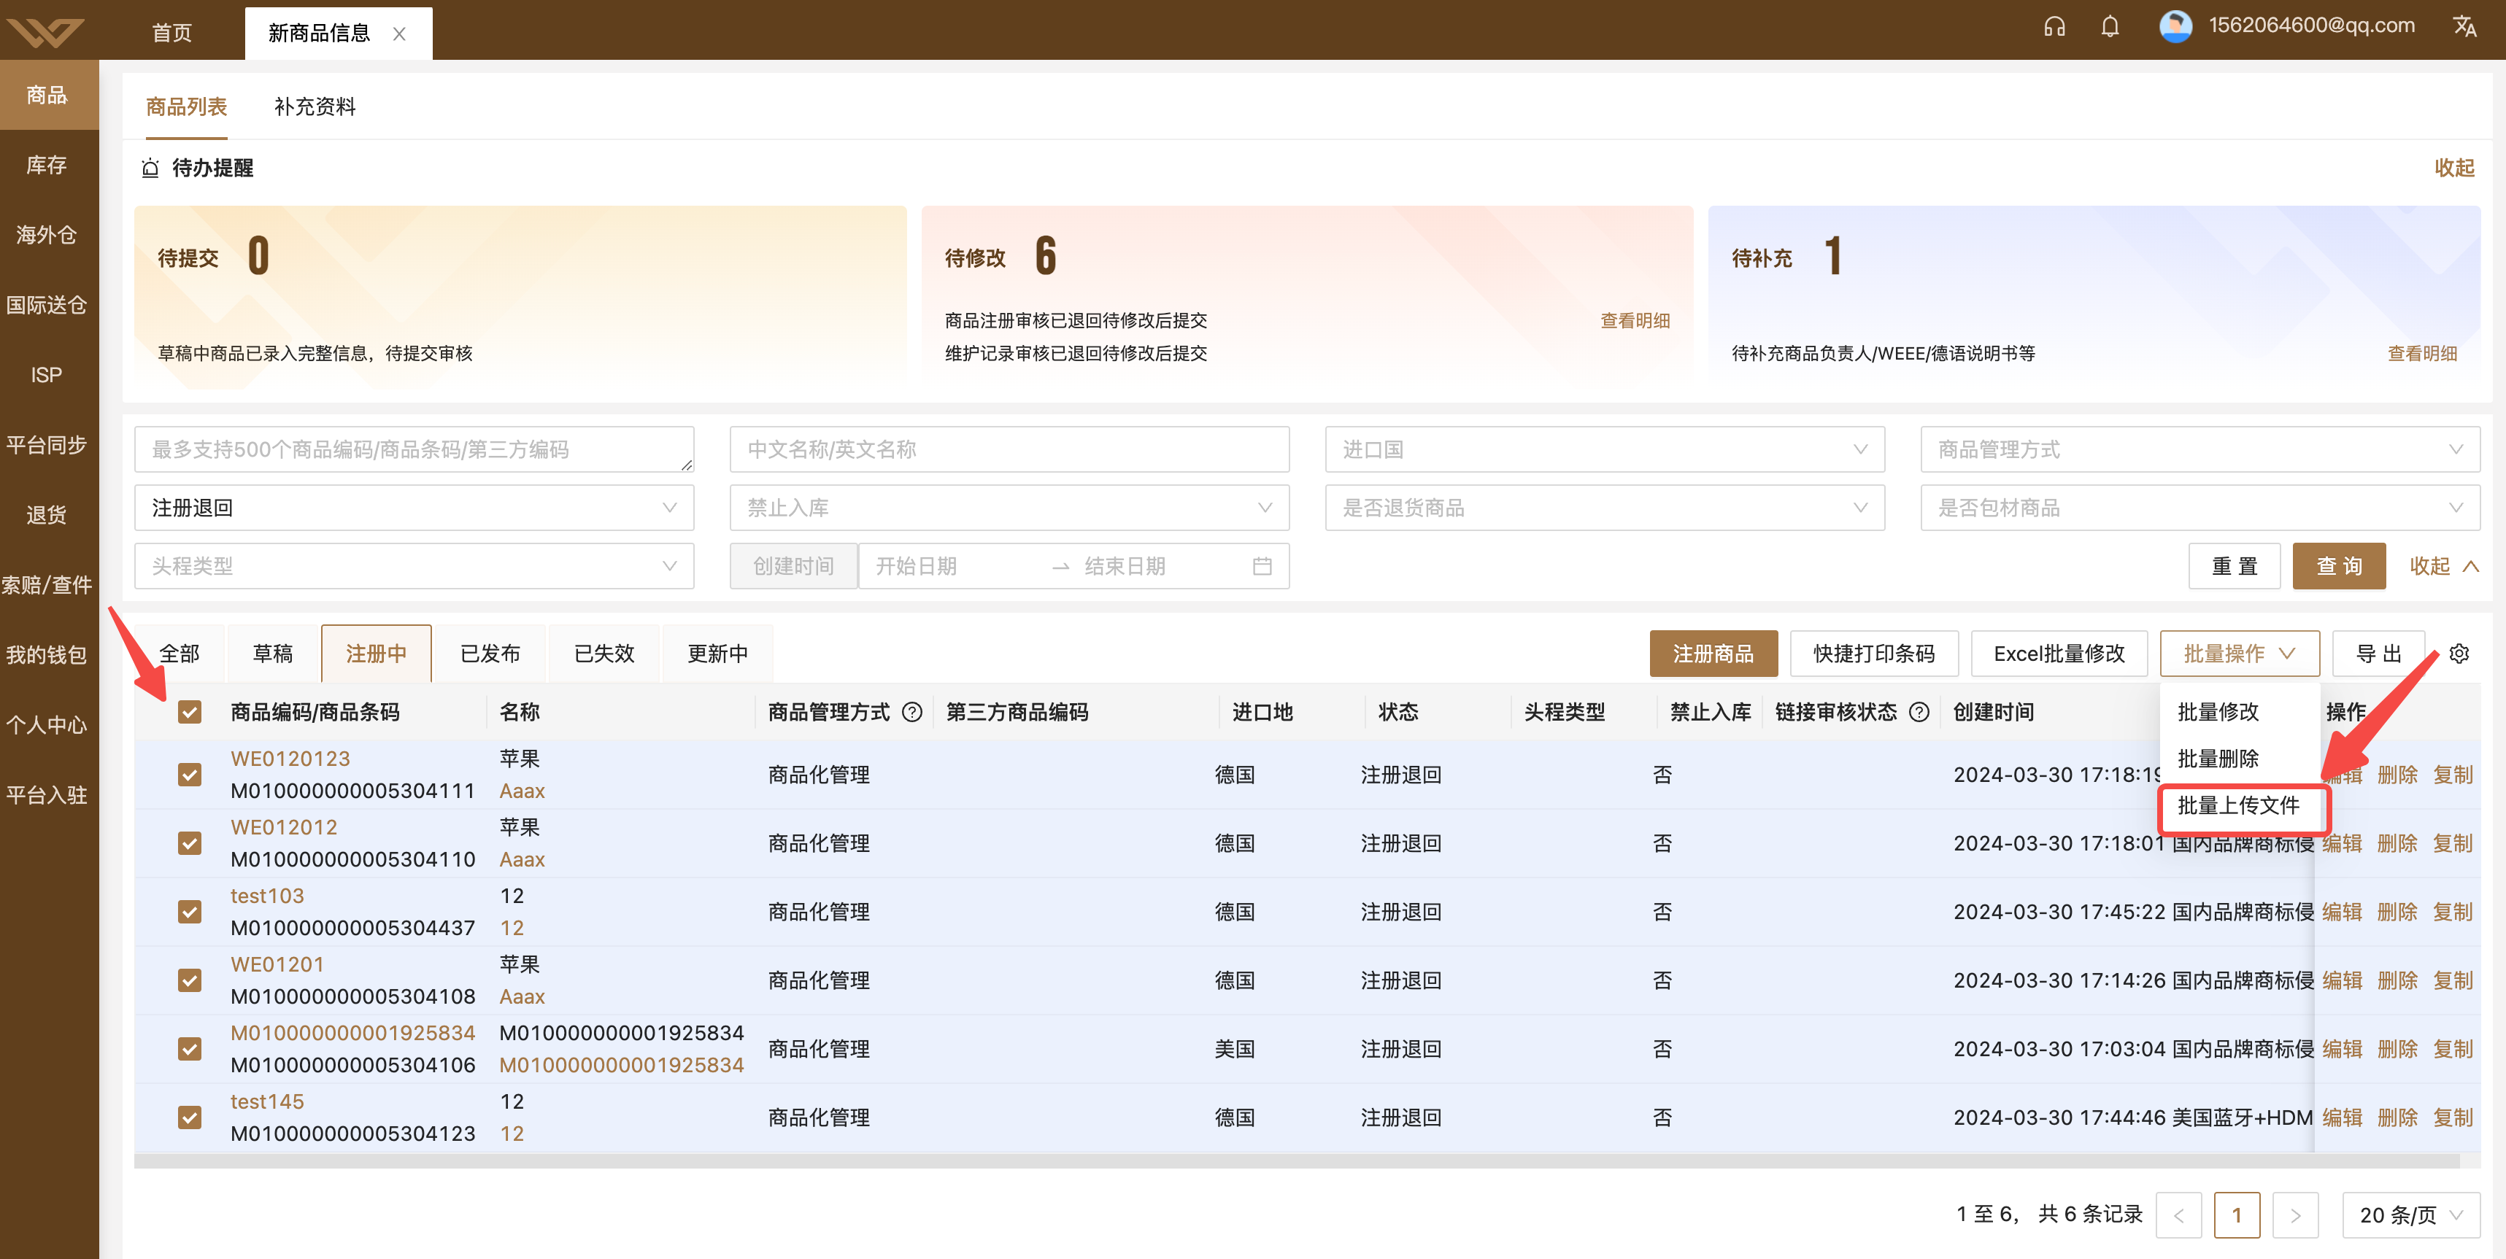Click the 快捷打印条码 button
The height and width of the screenshot is (1259, 2506).
pos(1874,654)
